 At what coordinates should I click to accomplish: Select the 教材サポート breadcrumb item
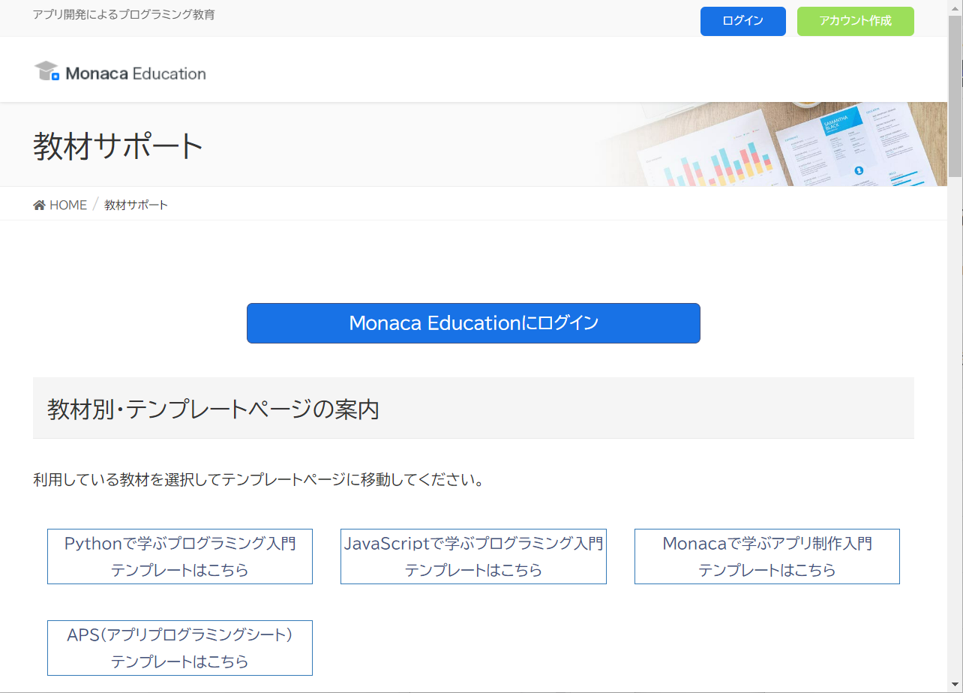click(x=136, y=204)
